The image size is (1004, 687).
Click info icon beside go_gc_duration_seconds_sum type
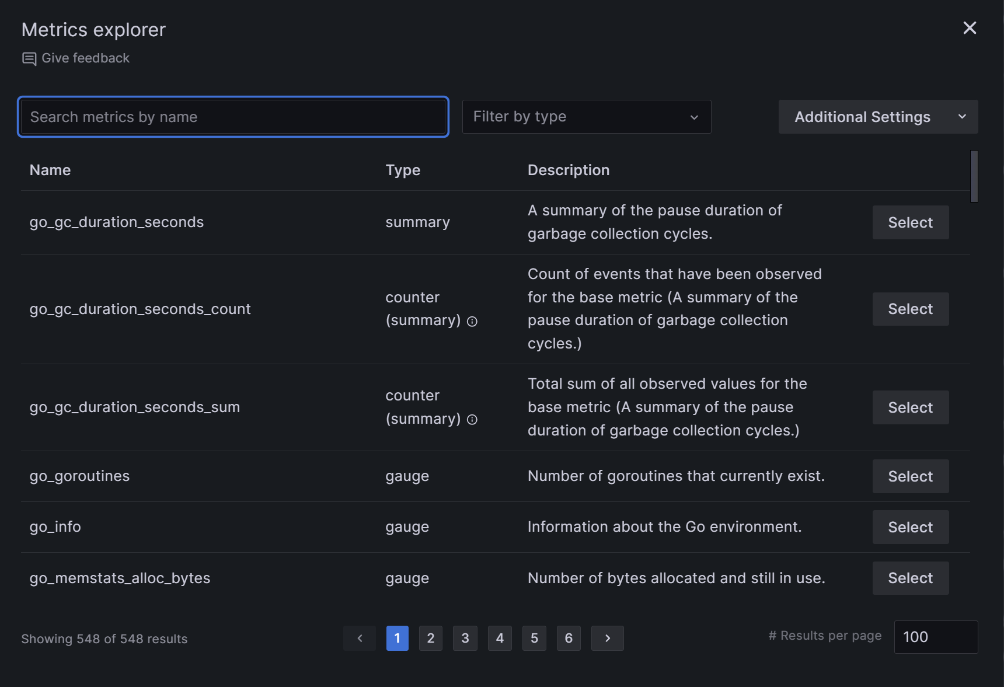(472, 420)
